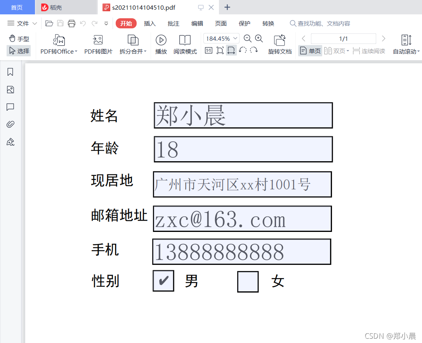Viewport: 422px width, 343px height.
Task: Zoom out with minus magnifier
Action: click(x=247, y=38)
